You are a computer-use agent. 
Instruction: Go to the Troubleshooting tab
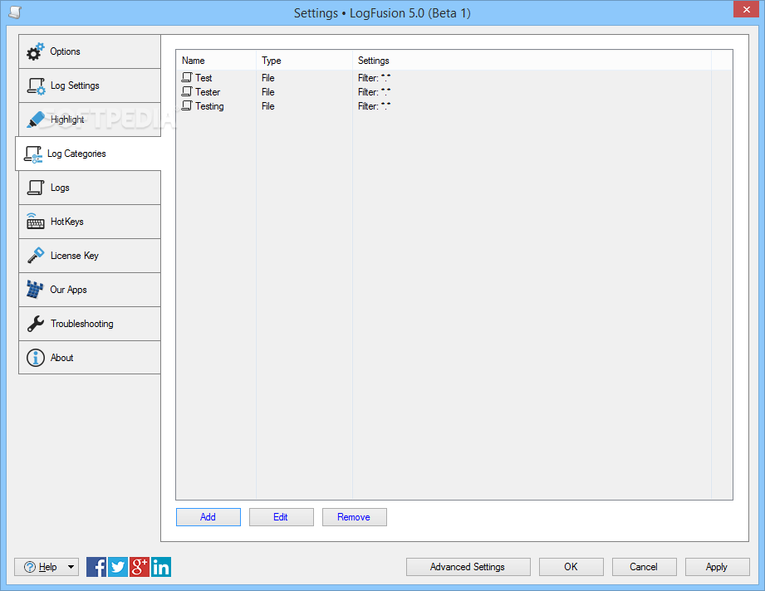point(90,324)
